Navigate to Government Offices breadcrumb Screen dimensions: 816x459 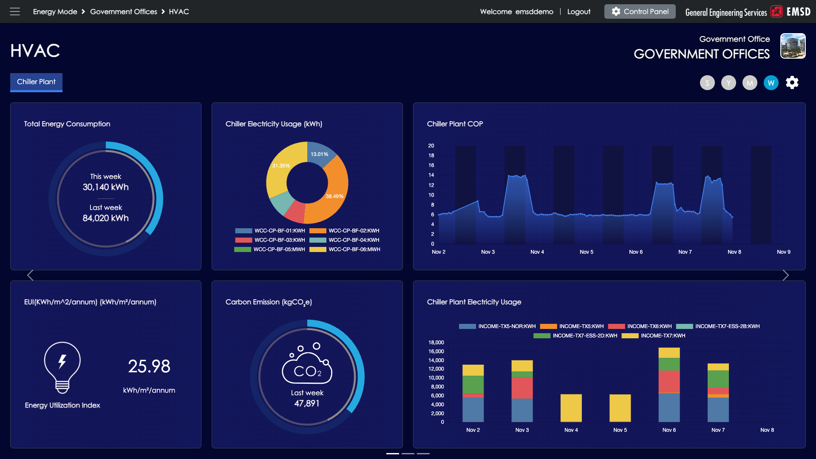click(123, 12)
